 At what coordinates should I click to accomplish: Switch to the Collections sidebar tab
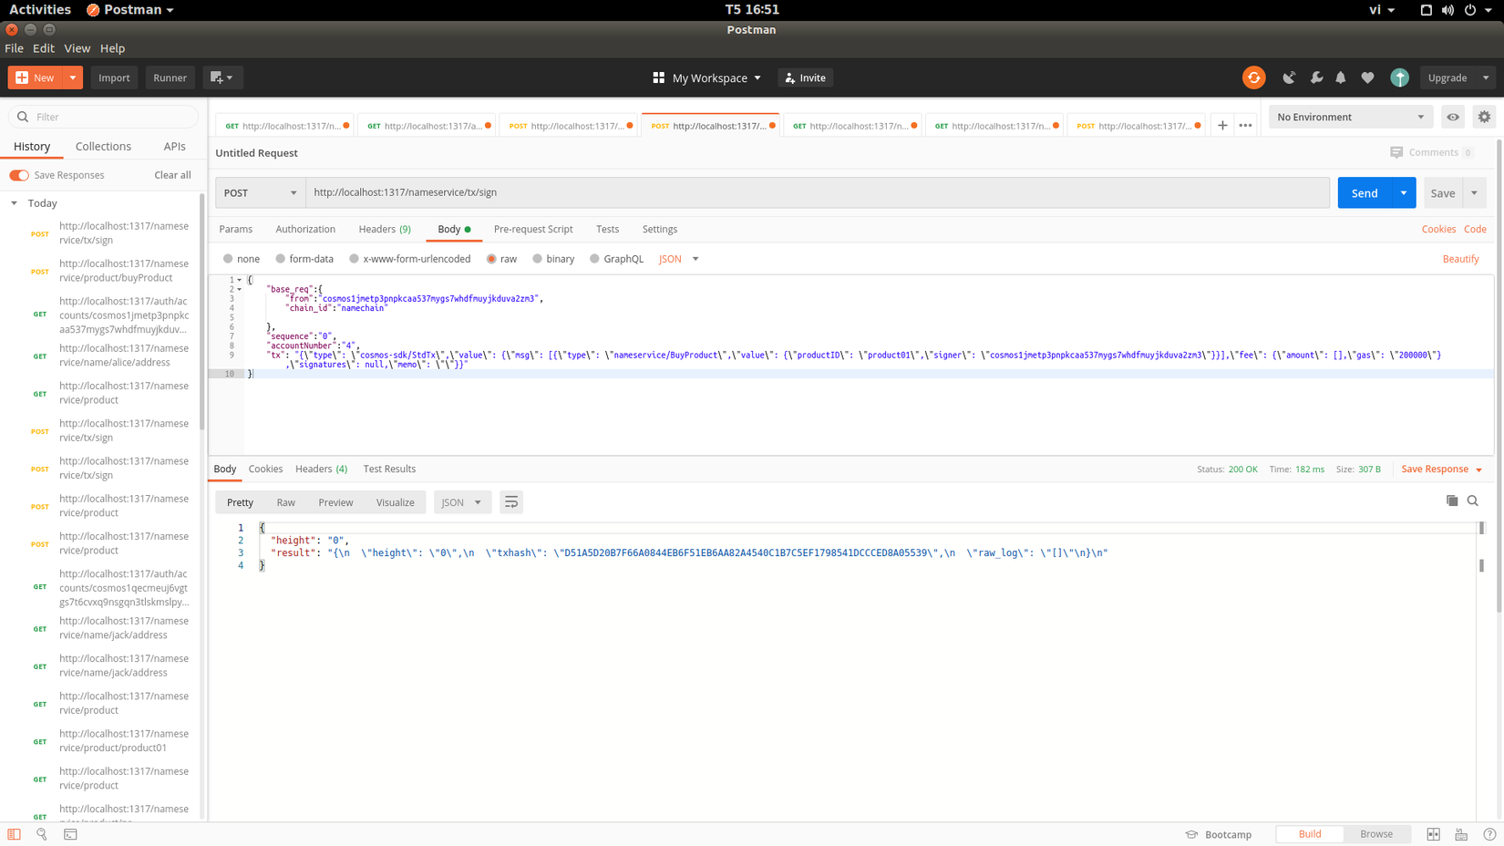103,146
